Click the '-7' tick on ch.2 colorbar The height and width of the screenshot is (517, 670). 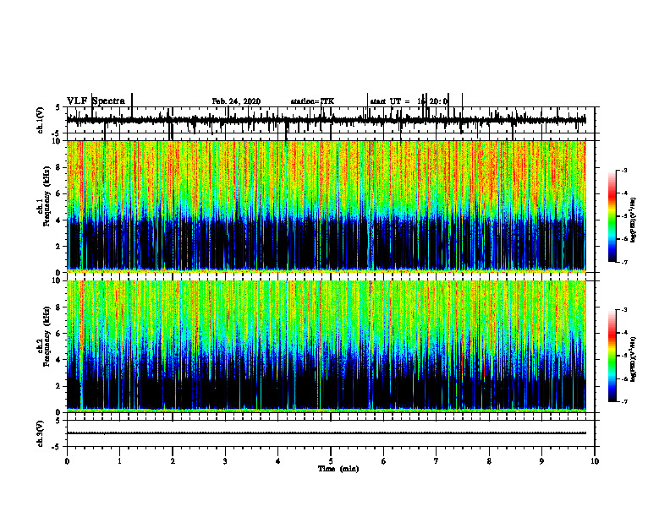click(x=624, y=402)
